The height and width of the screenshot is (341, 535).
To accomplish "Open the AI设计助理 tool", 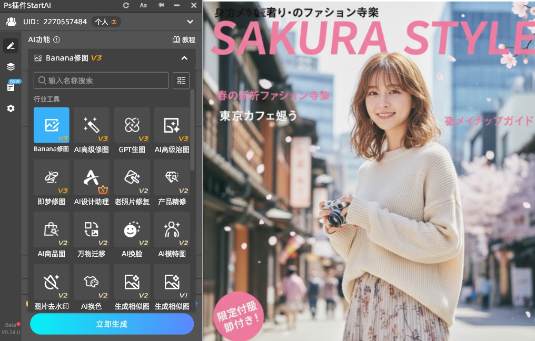I will 92,178.
